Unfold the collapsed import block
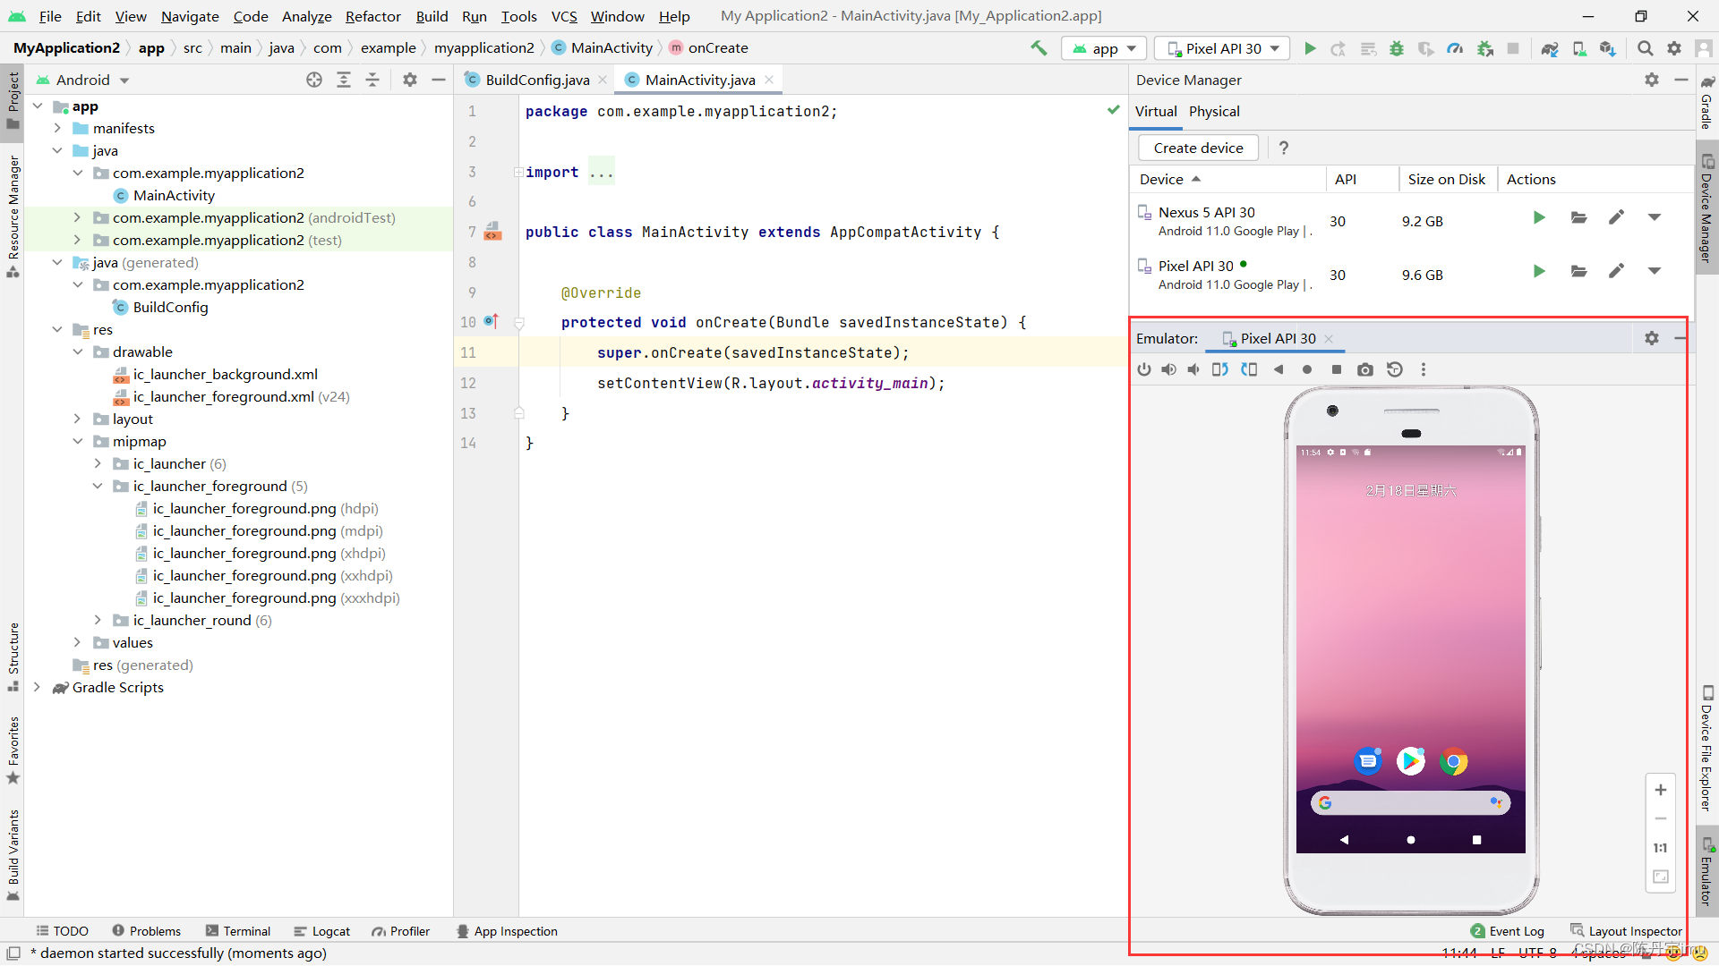This screenshot has width=1719, height=966. [x=518, y=172]
